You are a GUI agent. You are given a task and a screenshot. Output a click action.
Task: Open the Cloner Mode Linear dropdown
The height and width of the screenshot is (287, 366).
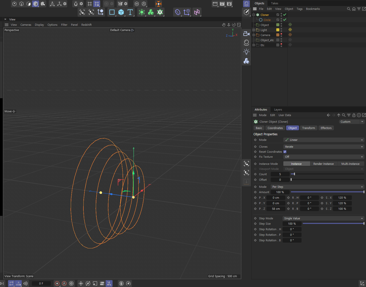[x=324, y=140]
